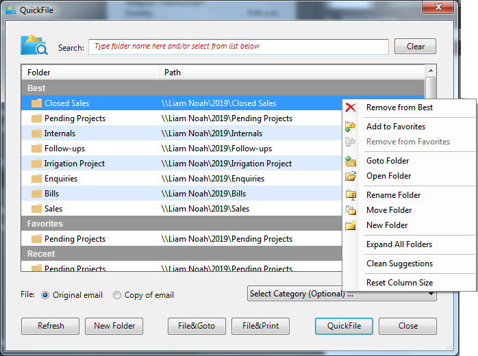478x356 pixels.
Task: Click the Favorites group header row
Action: [x=181, y=223]
